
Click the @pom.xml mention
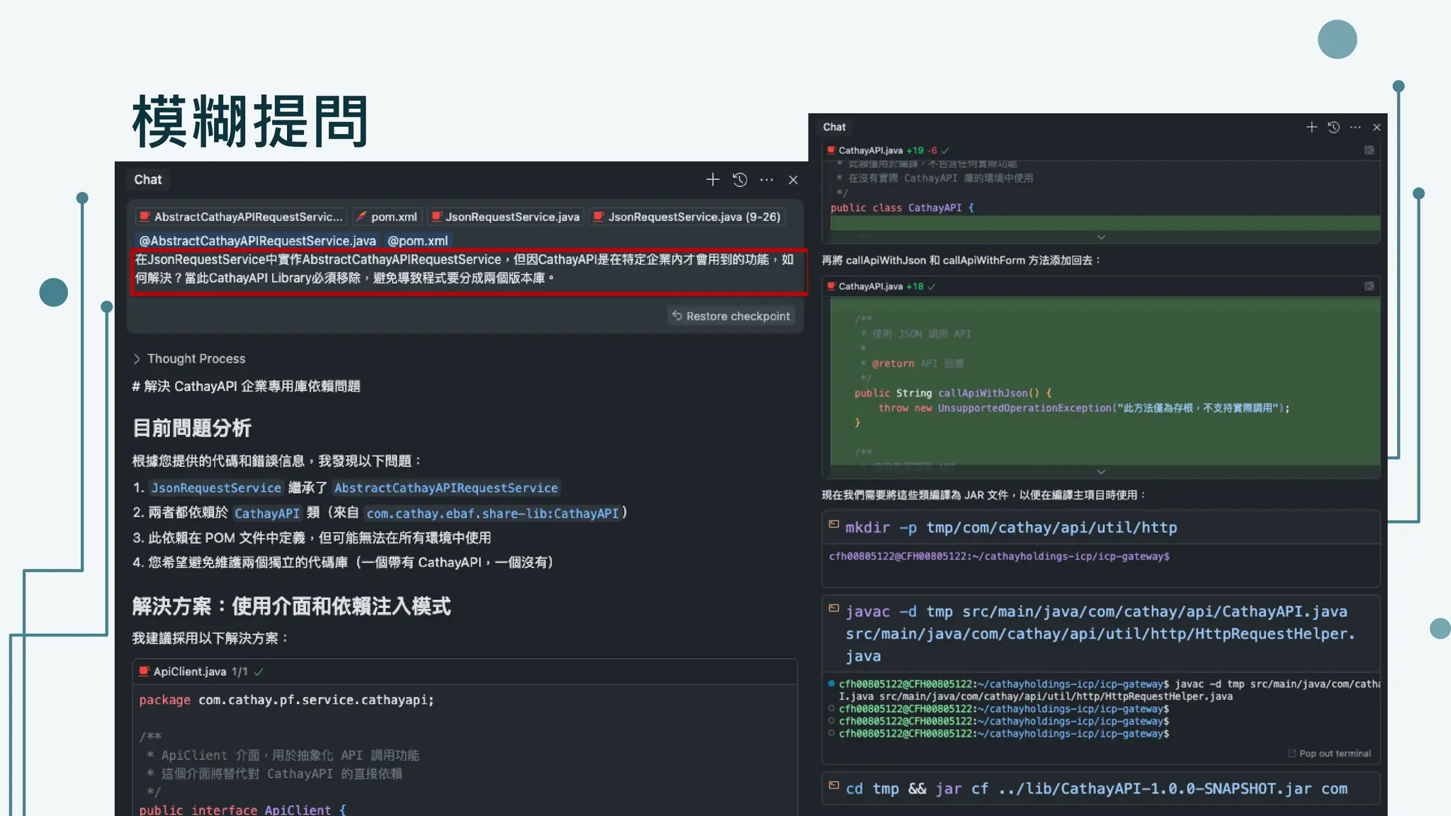[417, 241]
